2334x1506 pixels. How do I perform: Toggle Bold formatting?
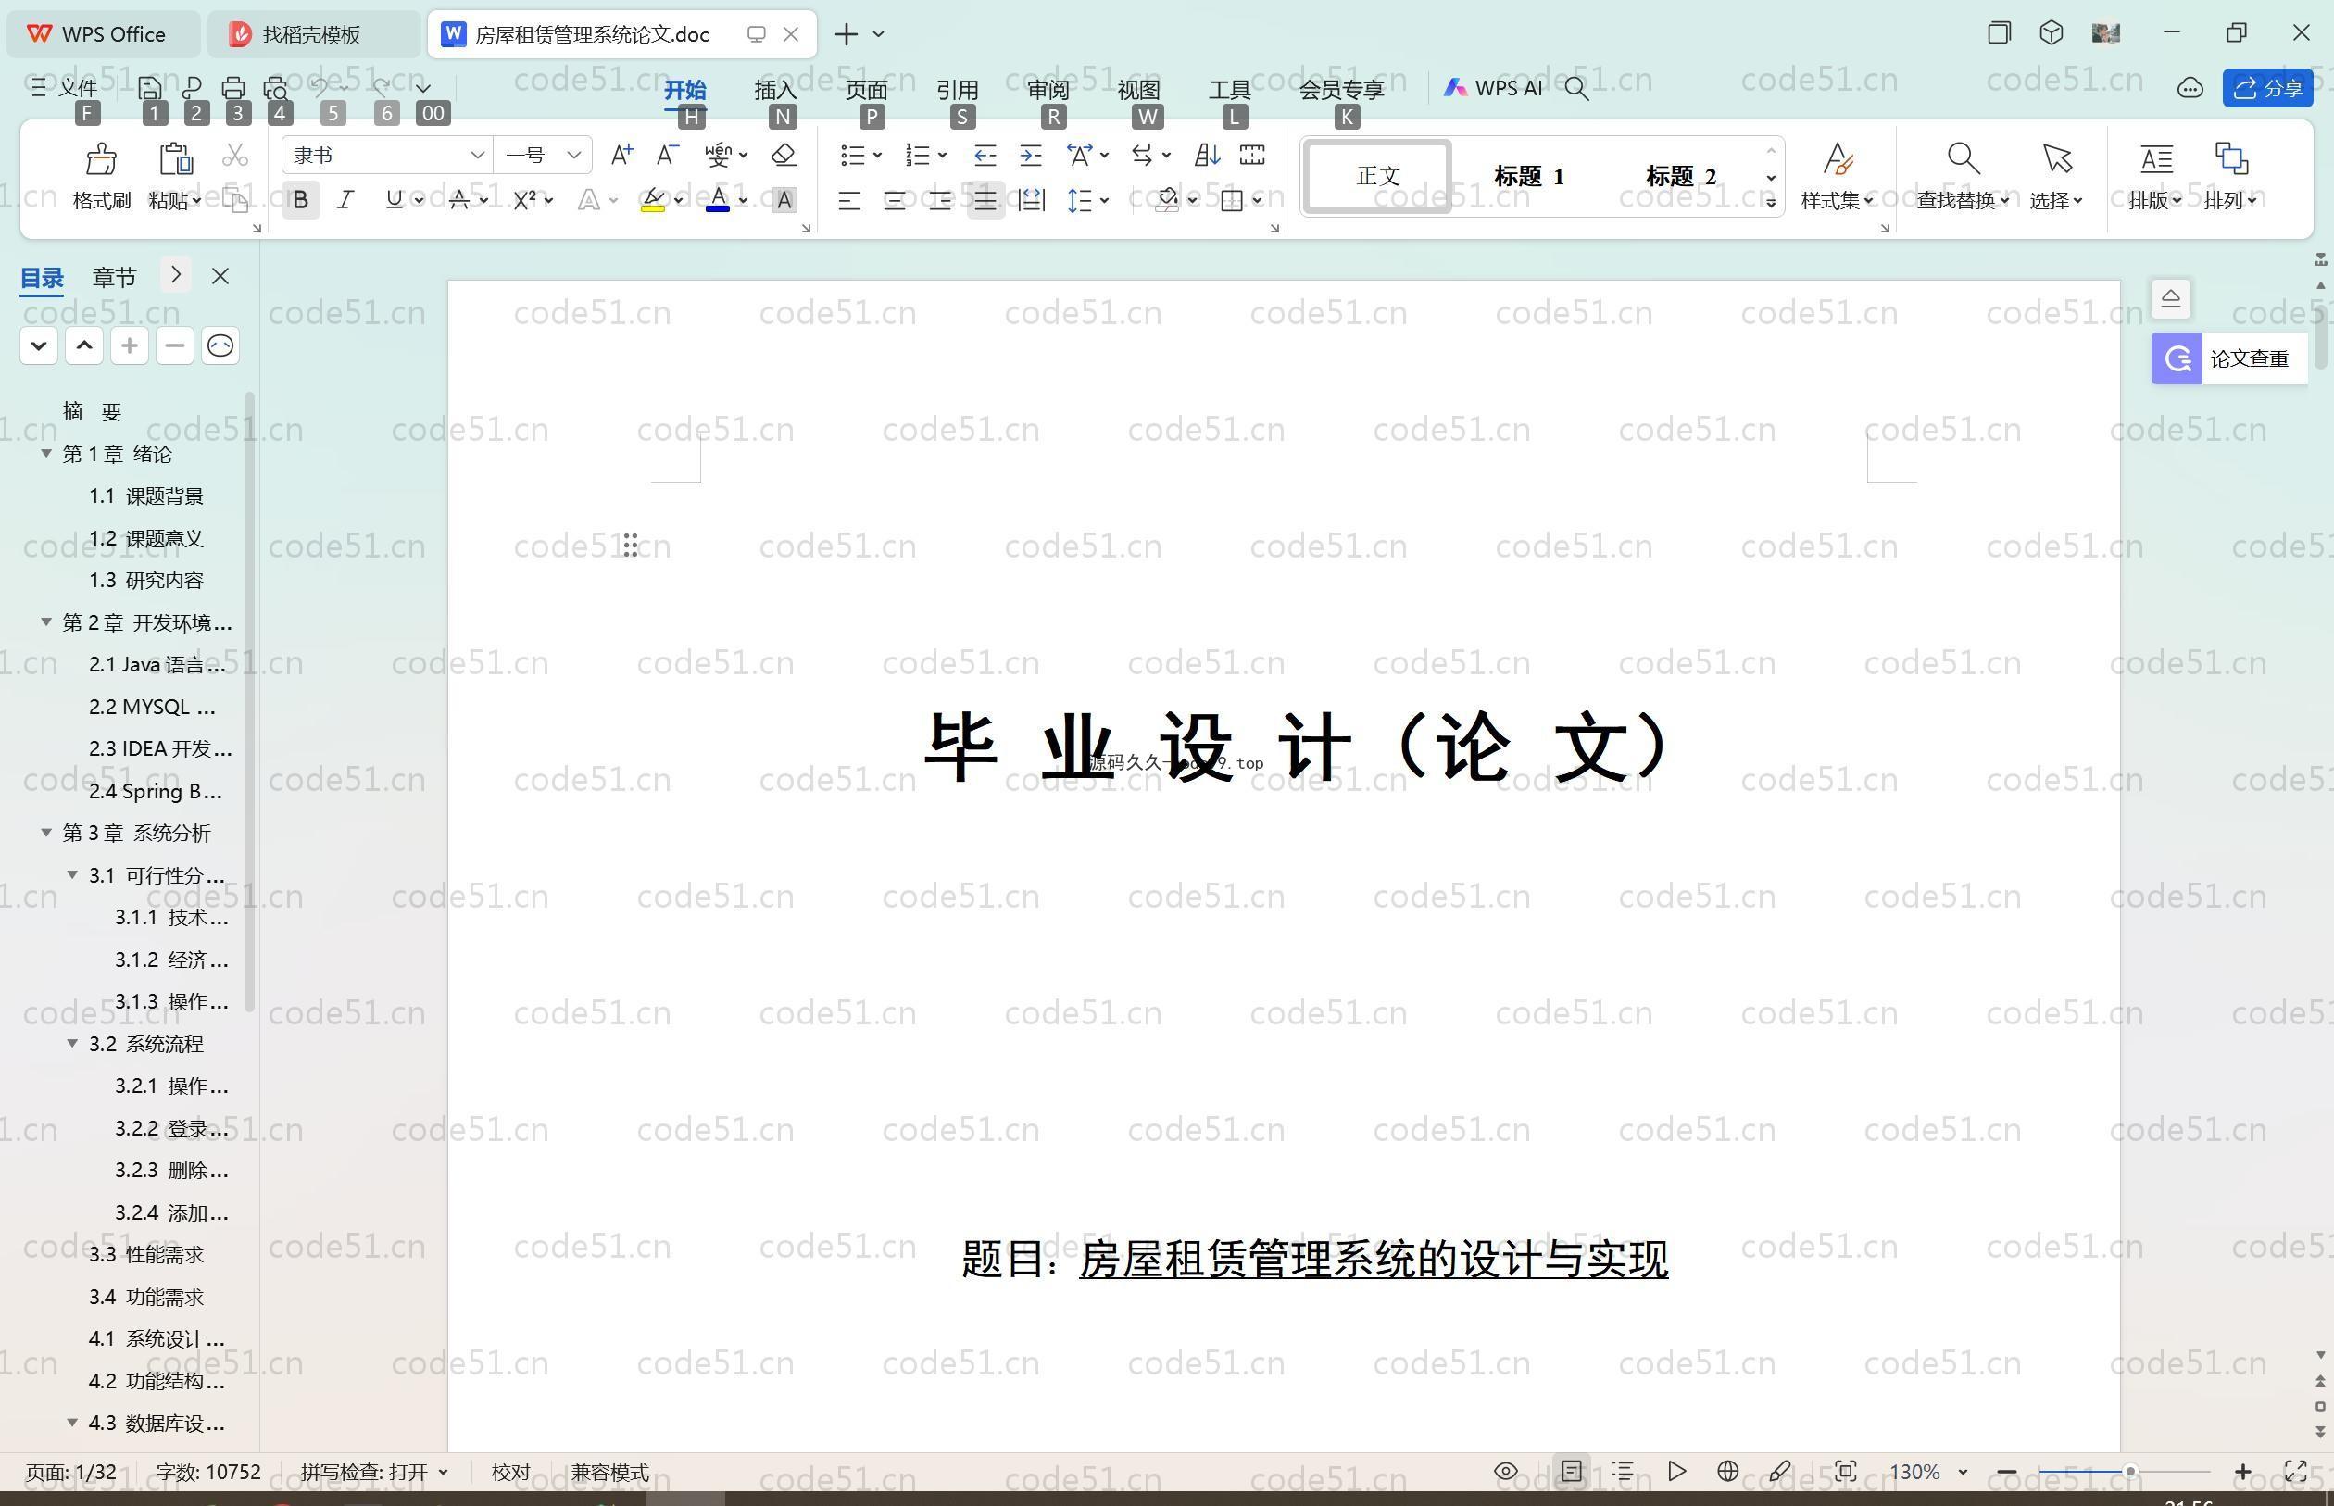tap(300, 200)
